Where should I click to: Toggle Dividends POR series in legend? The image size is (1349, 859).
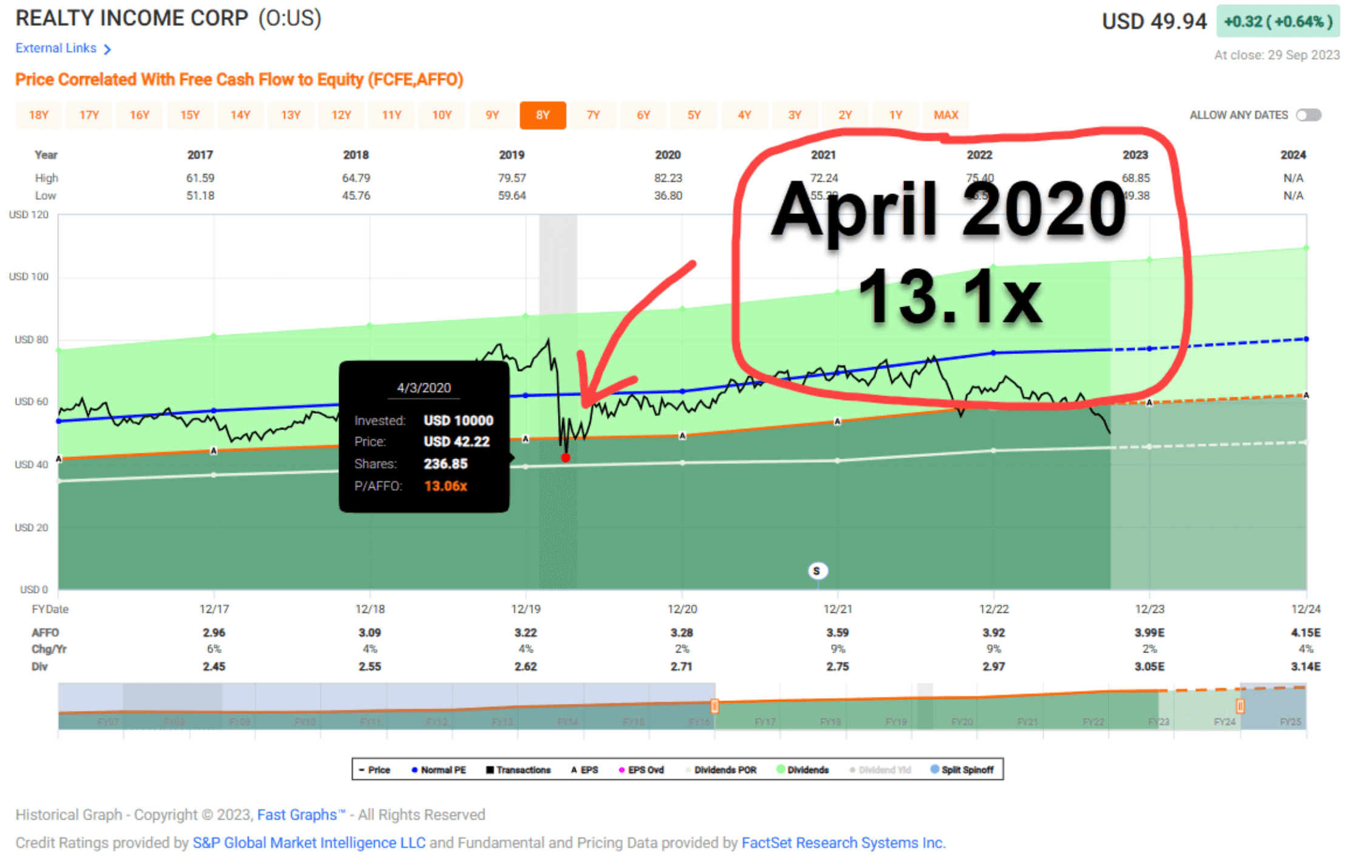(721, 770)
